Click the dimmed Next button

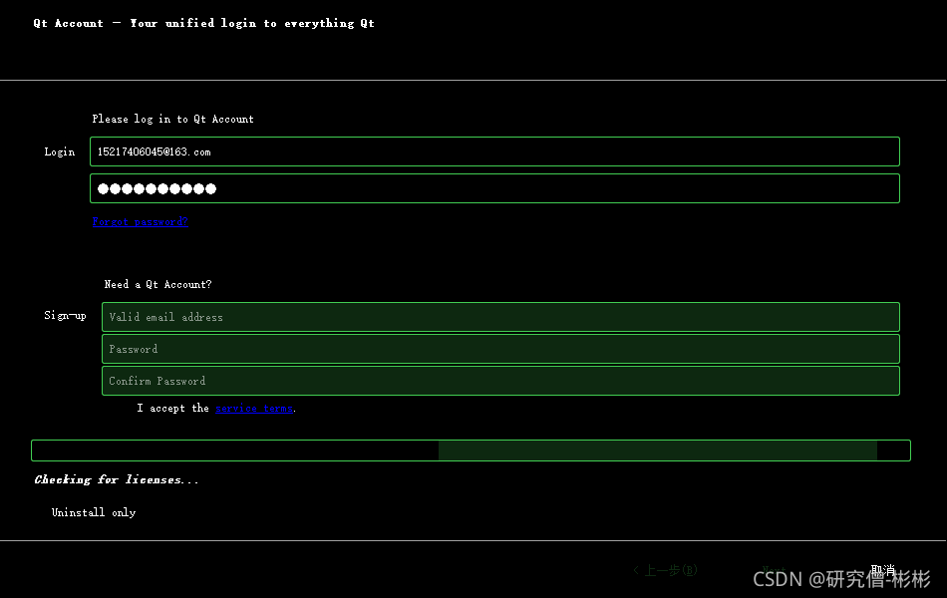(774, 570)
